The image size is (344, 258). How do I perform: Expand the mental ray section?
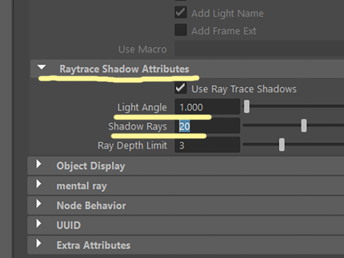[39, 184]
